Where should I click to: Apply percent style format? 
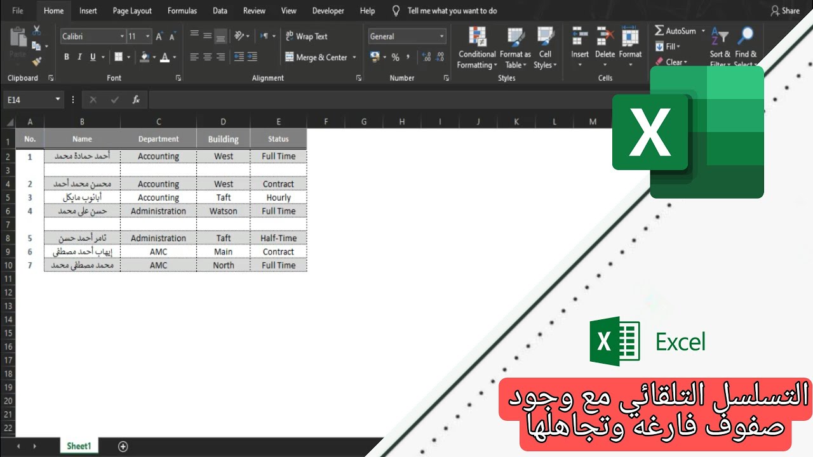click(x=395, y=57)
